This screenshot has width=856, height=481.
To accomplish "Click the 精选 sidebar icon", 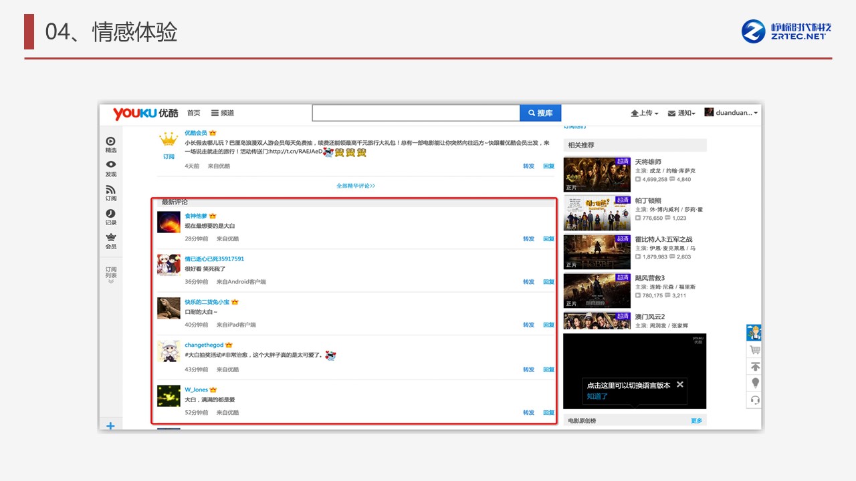I will (x=110, y=142).
